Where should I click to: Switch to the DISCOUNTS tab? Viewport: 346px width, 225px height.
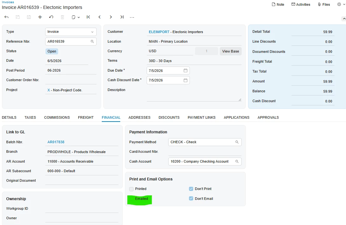169,117
